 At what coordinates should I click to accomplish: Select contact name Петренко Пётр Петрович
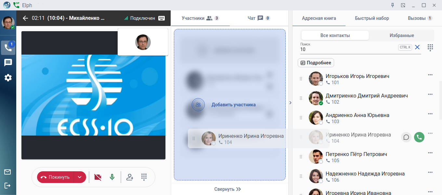tap(357, 154)
